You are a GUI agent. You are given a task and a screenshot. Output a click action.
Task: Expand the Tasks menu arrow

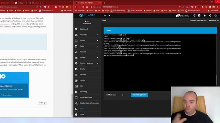coord(98,46)
